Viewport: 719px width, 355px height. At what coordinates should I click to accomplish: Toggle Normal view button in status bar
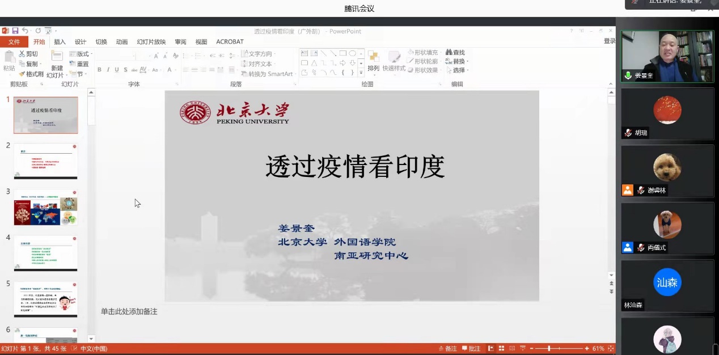tap(490, 349)
